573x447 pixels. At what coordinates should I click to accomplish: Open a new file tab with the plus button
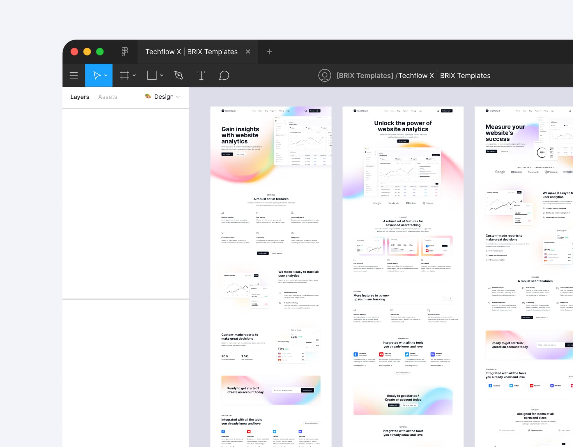(269, 52)
